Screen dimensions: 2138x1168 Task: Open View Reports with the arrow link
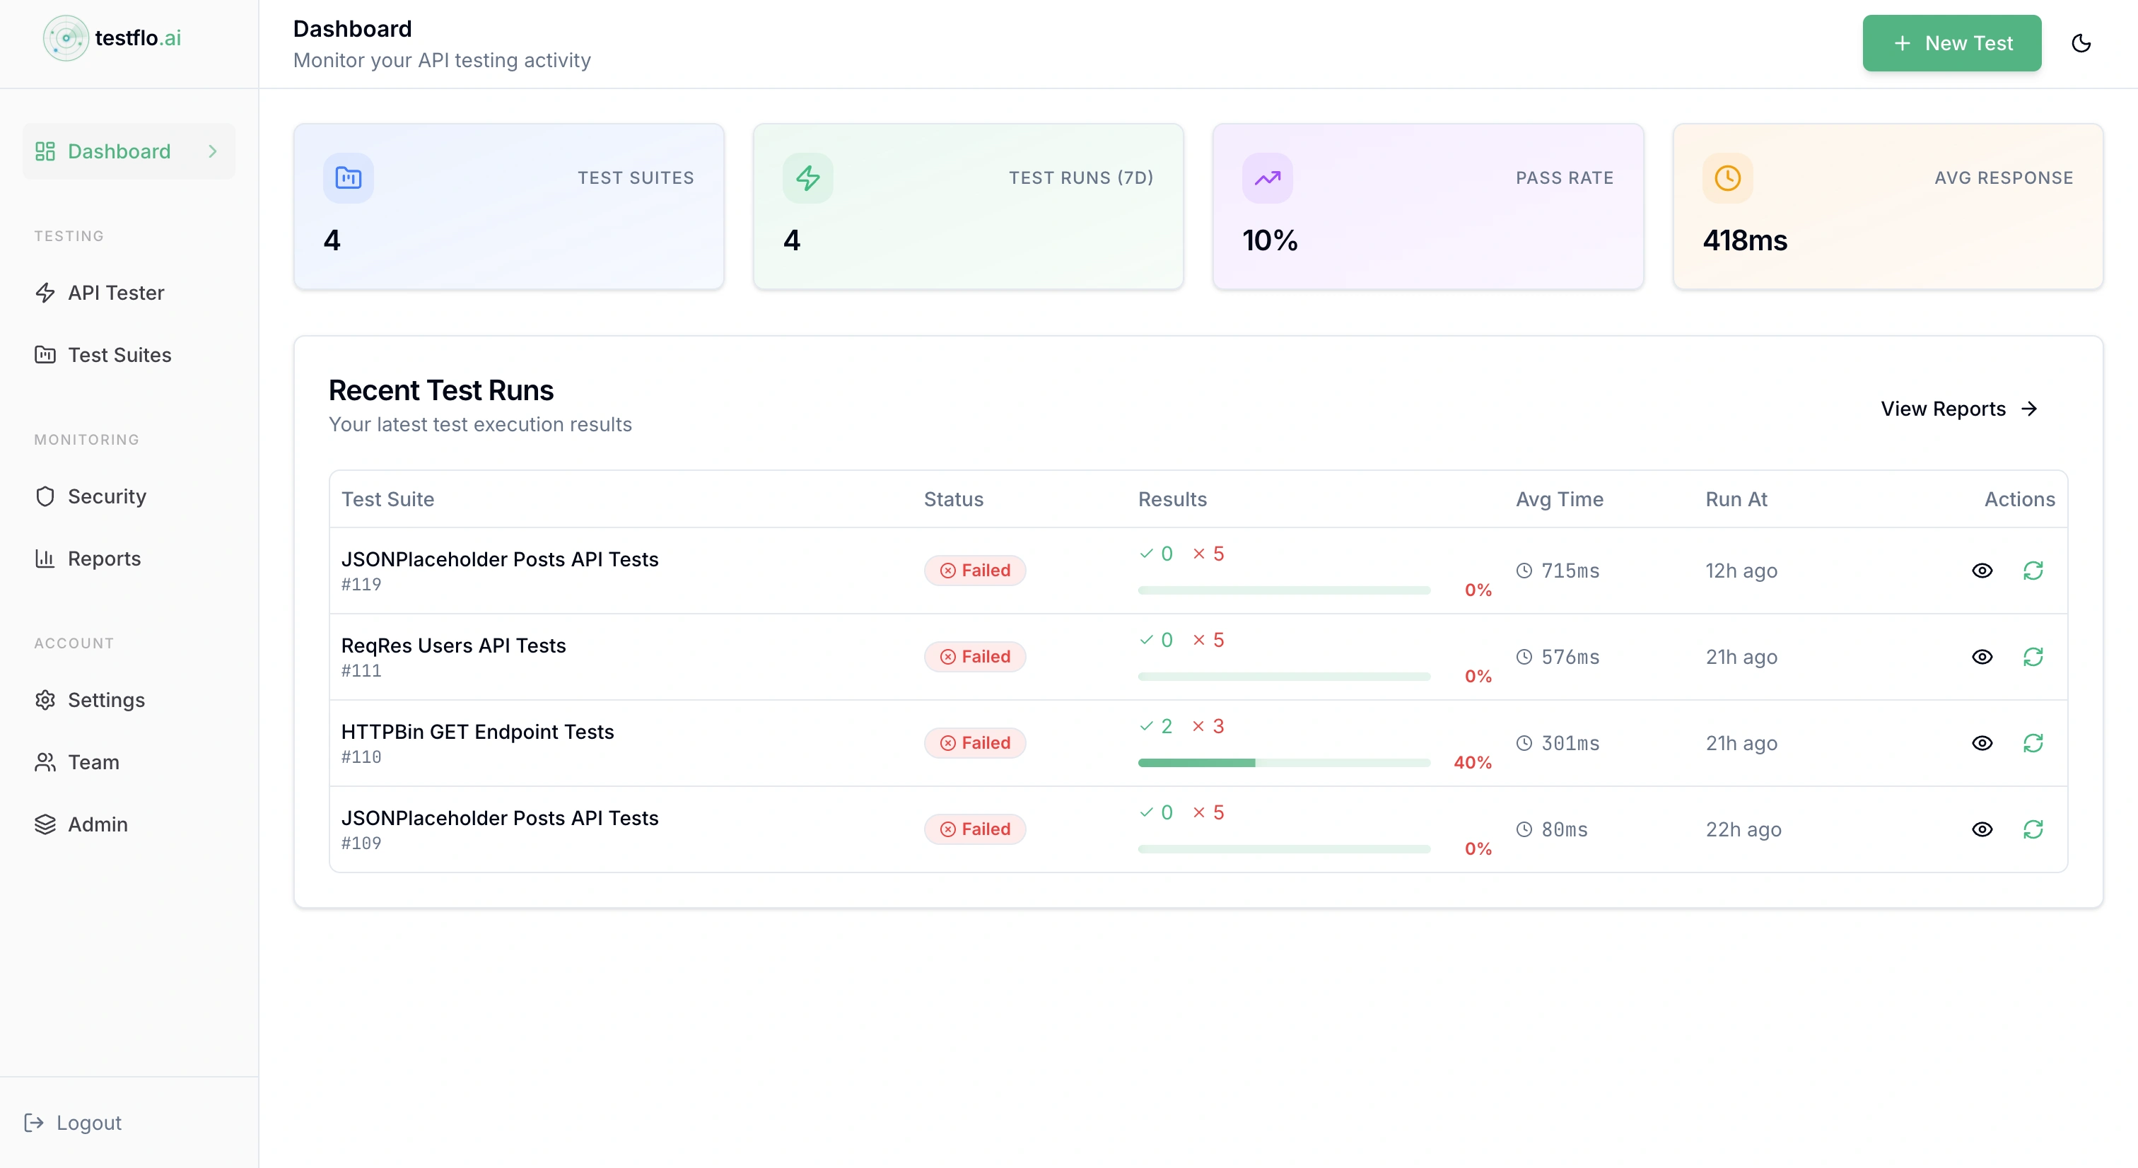pyautogui.click(x=1958, y=409)
